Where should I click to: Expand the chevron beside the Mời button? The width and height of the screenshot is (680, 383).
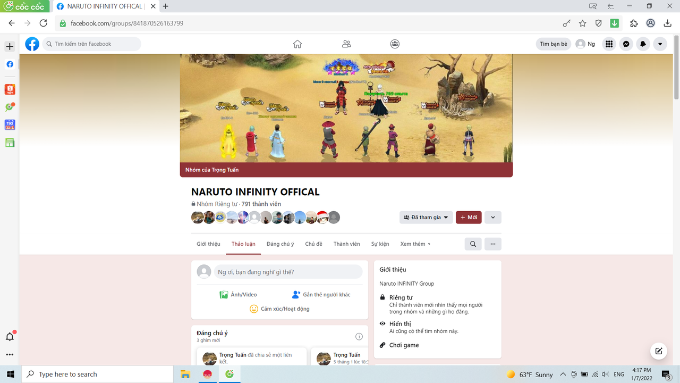click(x=493, y=217)
